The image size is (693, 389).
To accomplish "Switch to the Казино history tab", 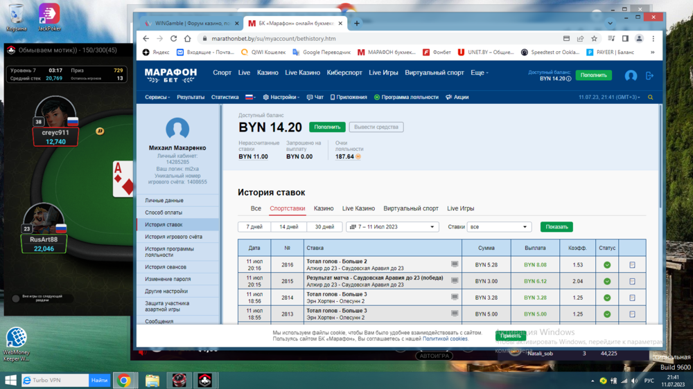I will 324,208.
